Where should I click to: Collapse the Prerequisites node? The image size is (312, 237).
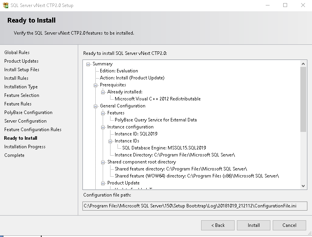click(96, 85)
